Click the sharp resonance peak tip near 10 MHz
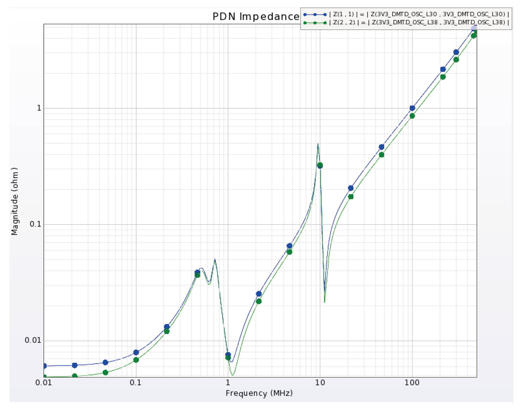This screenshot has height=410, width=520. click(x=318, y=144)
